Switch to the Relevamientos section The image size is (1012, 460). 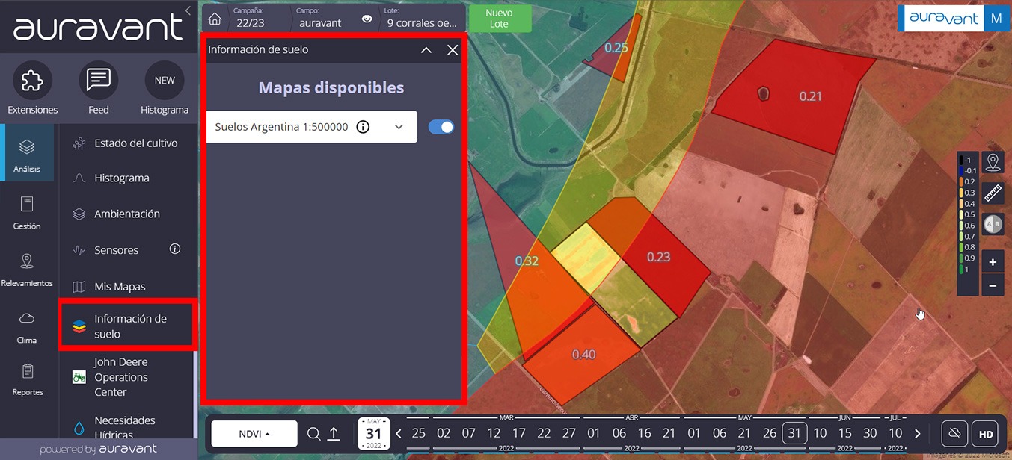pyautogui.click(x=27, y=270)
